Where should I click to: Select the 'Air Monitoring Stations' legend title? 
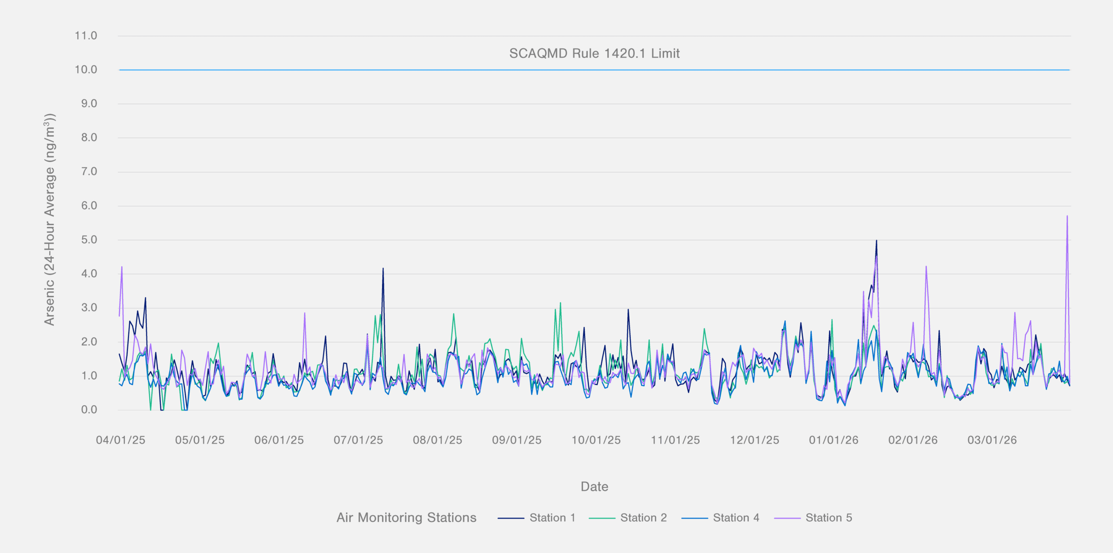(x=407, y=517)
